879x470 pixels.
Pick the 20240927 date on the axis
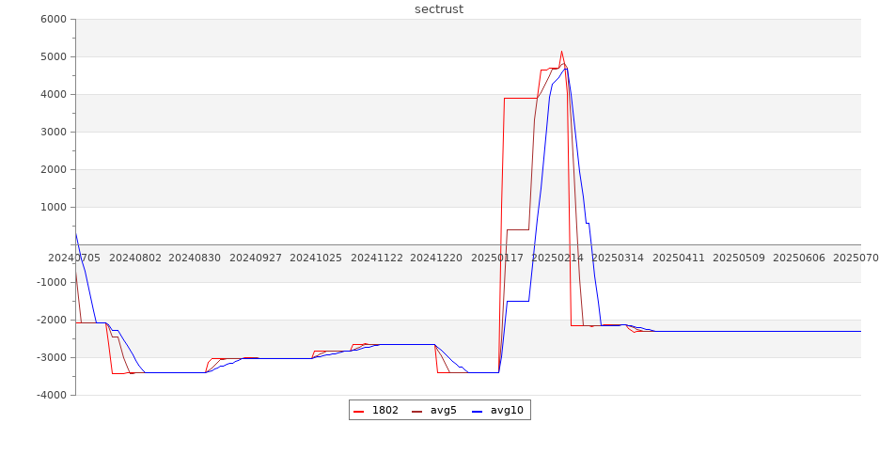pyautogui.click(x=256, y=257)
